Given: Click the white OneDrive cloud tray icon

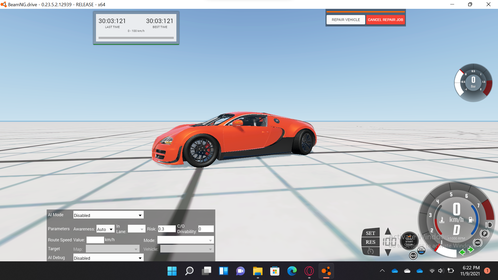Looking at the screenshot, I should click(407, 271).
